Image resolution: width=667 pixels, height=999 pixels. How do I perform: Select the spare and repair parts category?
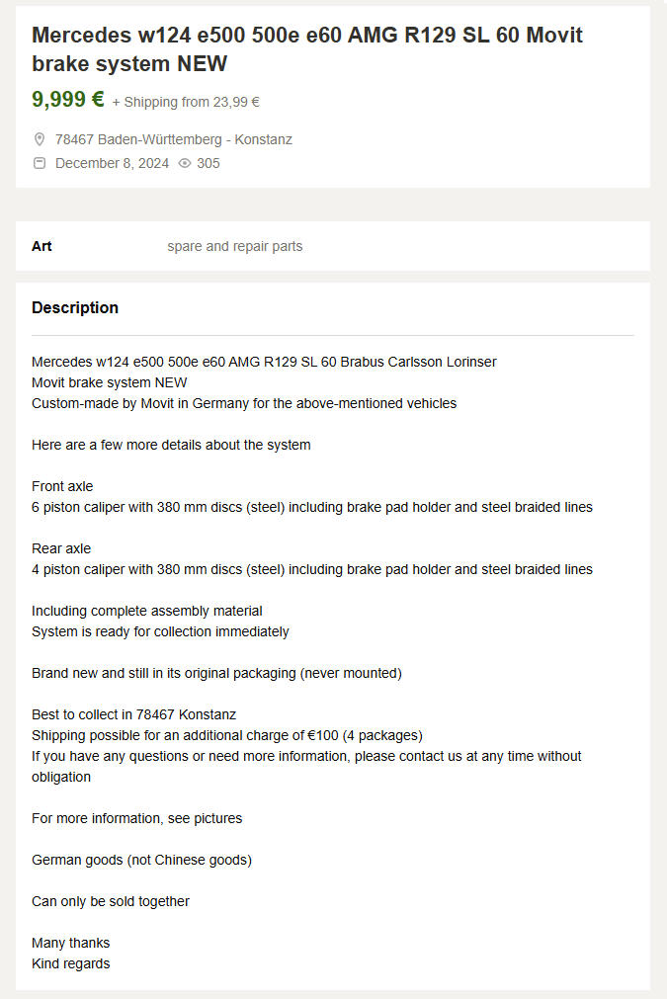coord(234,246)
